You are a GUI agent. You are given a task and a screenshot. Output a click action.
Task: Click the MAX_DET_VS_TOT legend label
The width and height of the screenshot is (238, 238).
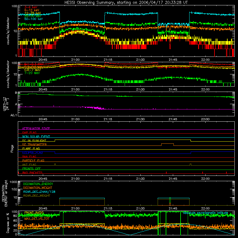(37, 219)
